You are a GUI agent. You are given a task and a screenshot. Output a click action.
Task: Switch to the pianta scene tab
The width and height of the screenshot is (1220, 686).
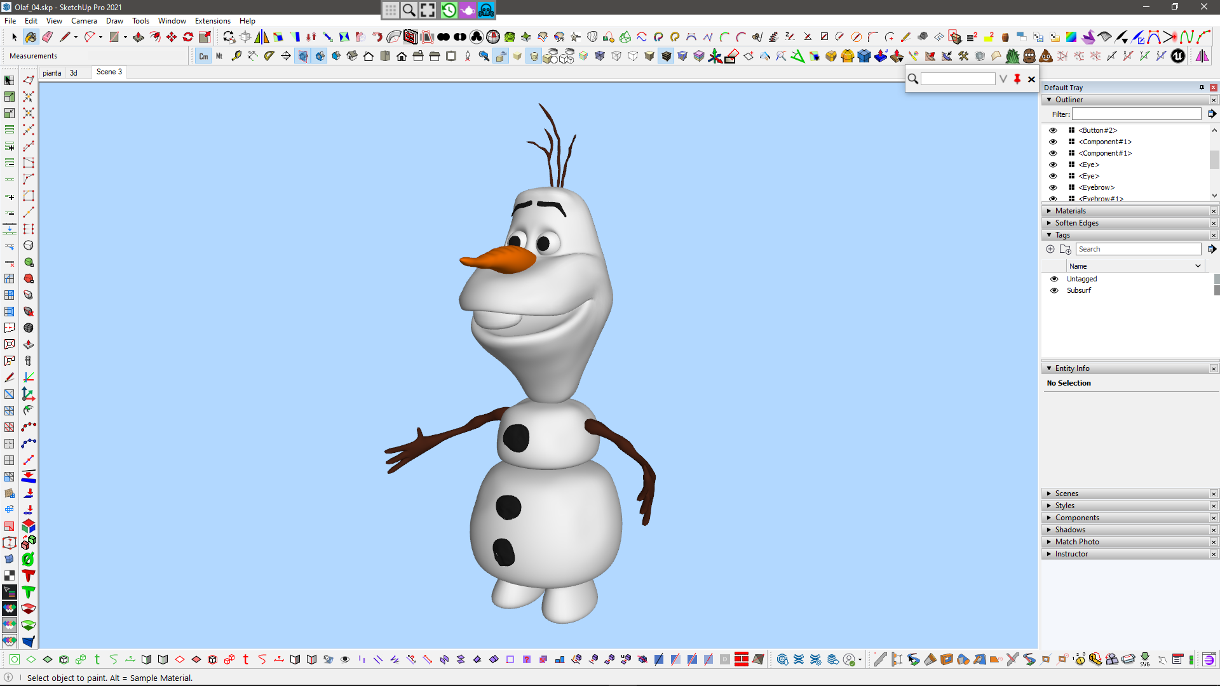pyautogui.click(x=52, y=73)
